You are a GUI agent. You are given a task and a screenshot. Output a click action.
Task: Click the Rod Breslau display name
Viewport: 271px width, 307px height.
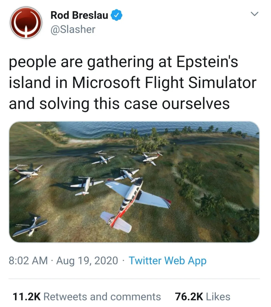pos(79,15)
